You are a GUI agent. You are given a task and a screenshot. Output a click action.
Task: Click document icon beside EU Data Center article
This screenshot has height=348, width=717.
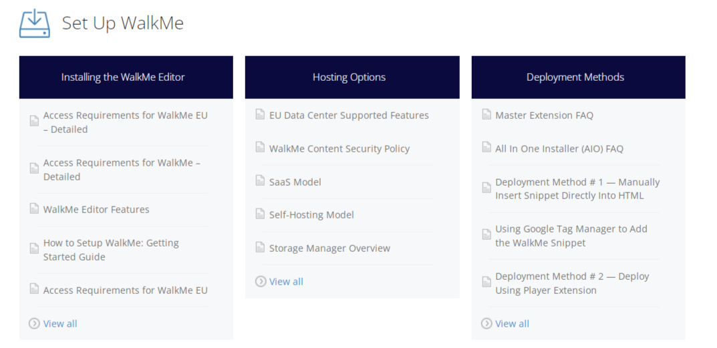261,115
